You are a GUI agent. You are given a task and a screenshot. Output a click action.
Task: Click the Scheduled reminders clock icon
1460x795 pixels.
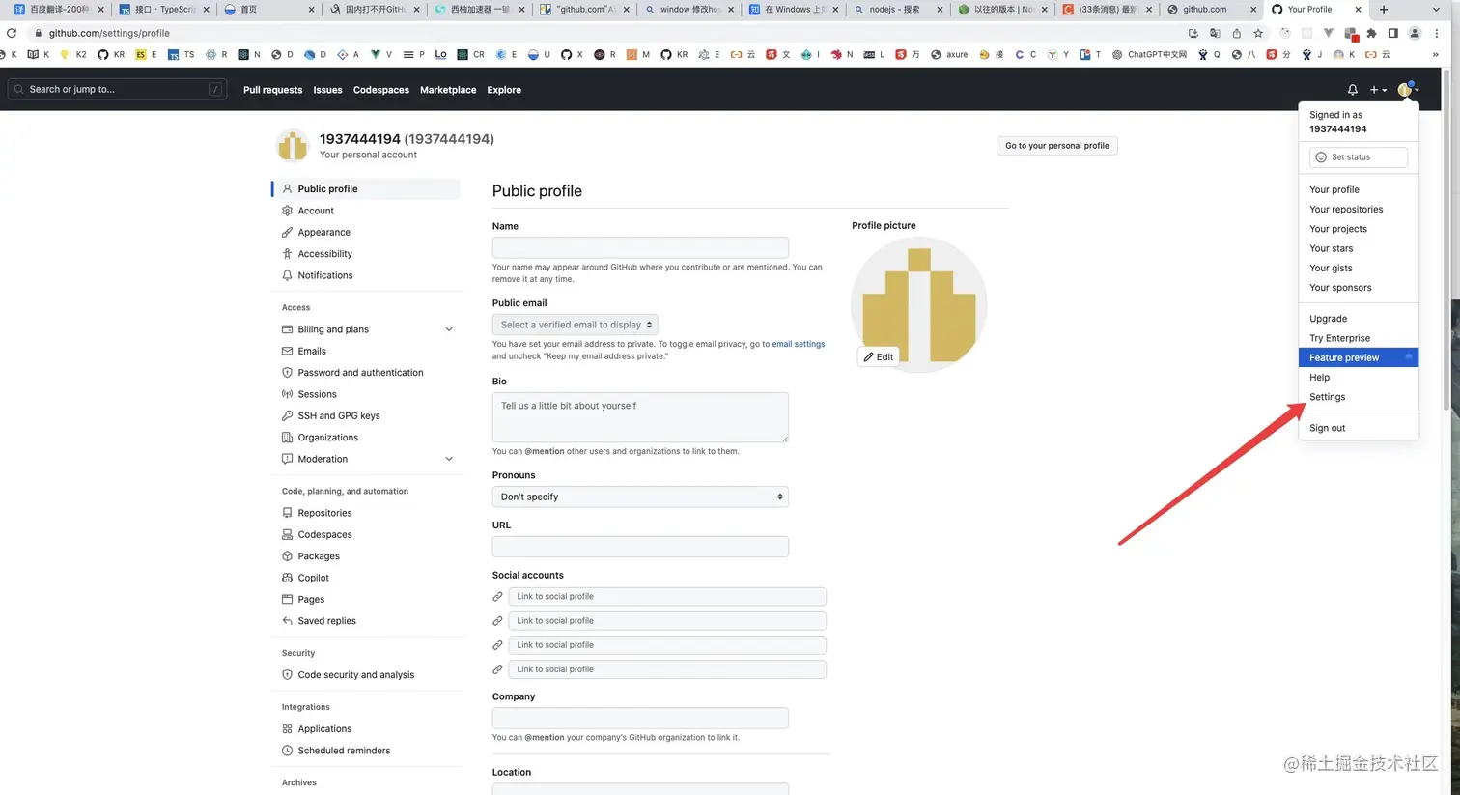click(x=287, y=751)
